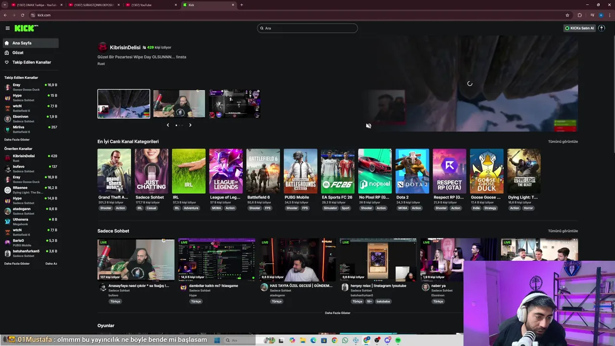Click the 18+ tag on batuhanfurkan5 stream
Viewport: 615px width, 346px height.
pyautogui.click(x=369, y=301)
